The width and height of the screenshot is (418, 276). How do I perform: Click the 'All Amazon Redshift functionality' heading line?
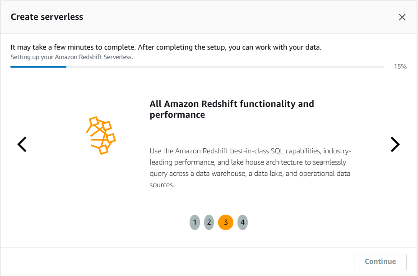(232, 104)
